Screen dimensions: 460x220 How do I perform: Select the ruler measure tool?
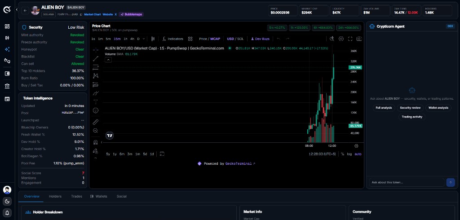coord(95,122)
